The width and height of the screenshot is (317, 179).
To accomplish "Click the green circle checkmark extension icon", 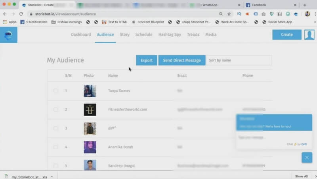I will point(288,14).
